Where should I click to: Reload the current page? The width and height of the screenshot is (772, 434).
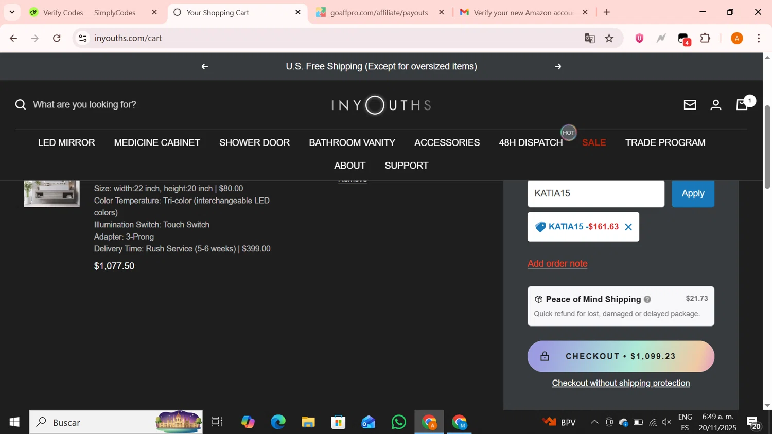57,38
